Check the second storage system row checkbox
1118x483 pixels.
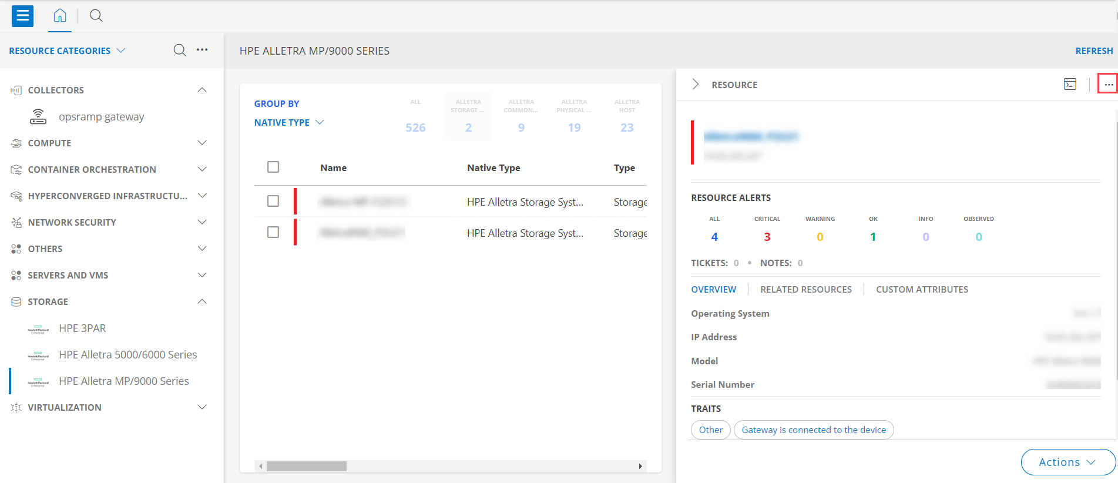click(273, 233)
